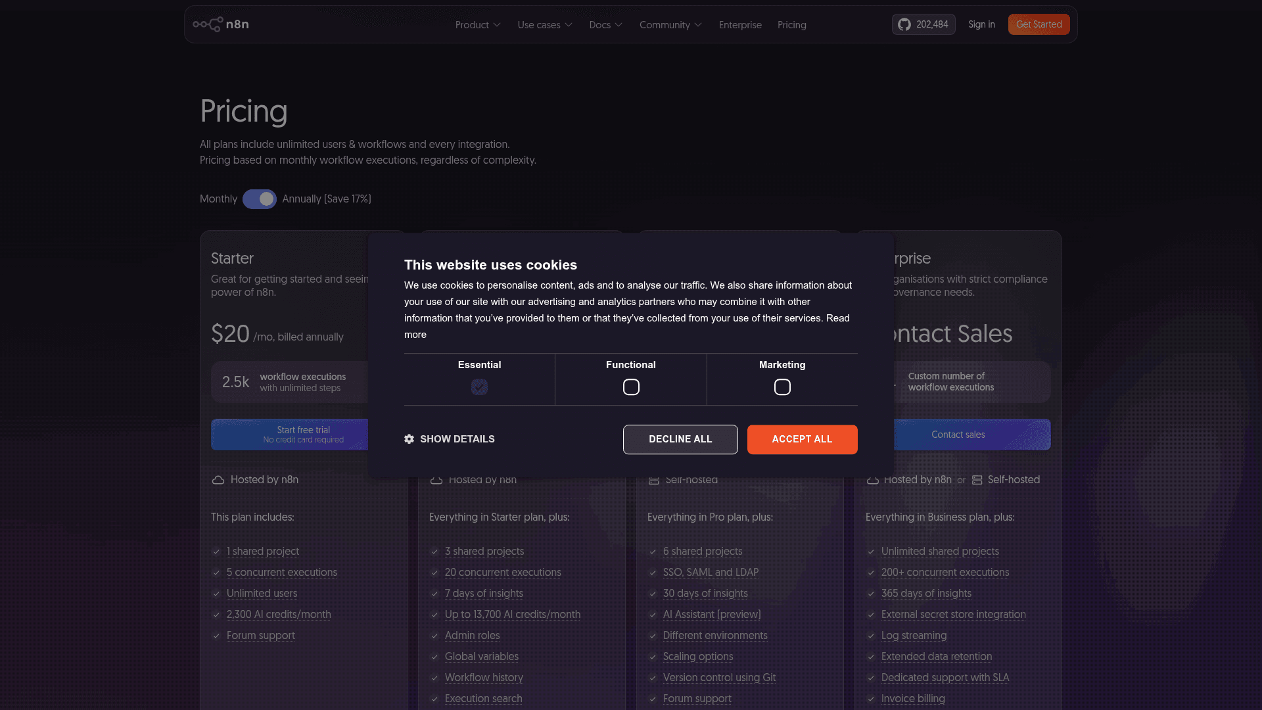
Task: Click the checkmark icon beside Global variables
Action: point(434,657)
